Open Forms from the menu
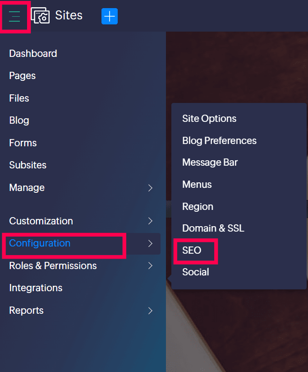Viewport: 308px width, 372px height. click(23, 143)
